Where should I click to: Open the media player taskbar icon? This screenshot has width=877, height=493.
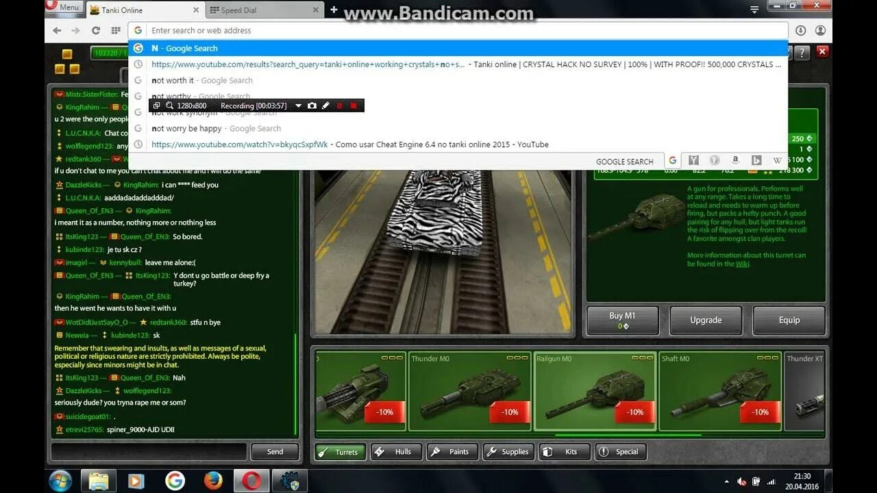coord(136,481)
